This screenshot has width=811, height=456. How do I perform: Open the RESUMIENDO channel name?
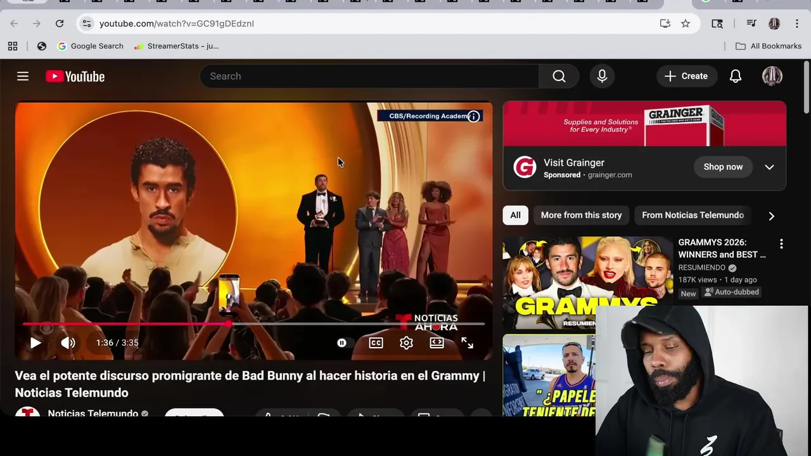[x=701, y=268]
